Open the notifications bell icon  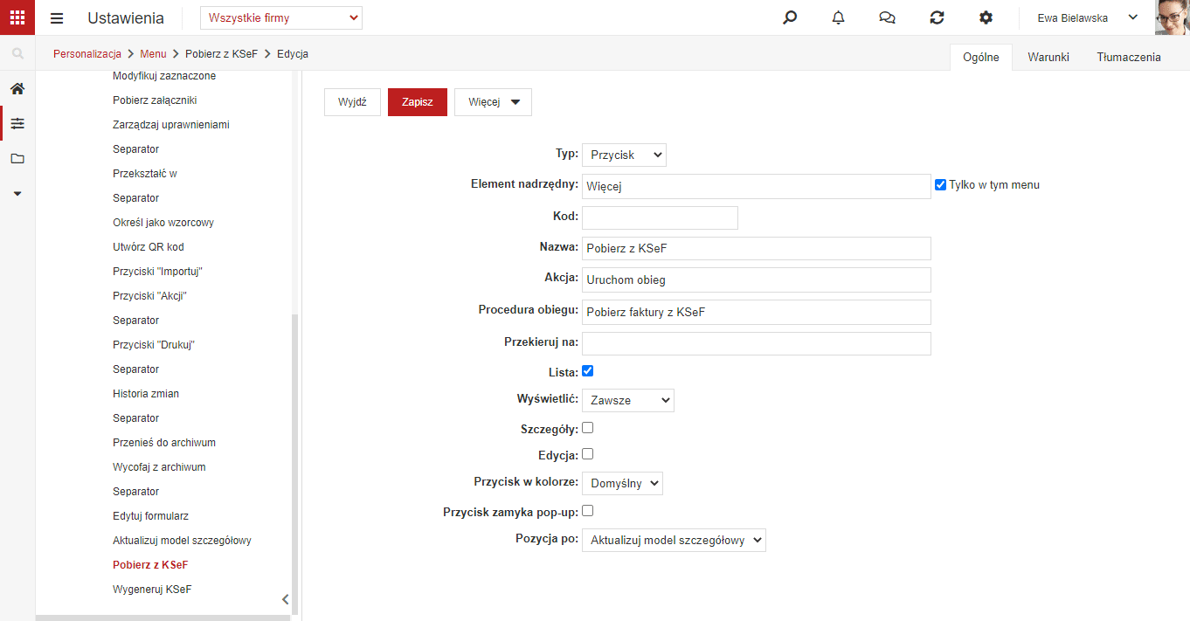839,17
